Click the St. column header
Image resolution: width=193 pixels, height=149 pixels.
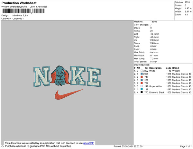click(147, 68)
